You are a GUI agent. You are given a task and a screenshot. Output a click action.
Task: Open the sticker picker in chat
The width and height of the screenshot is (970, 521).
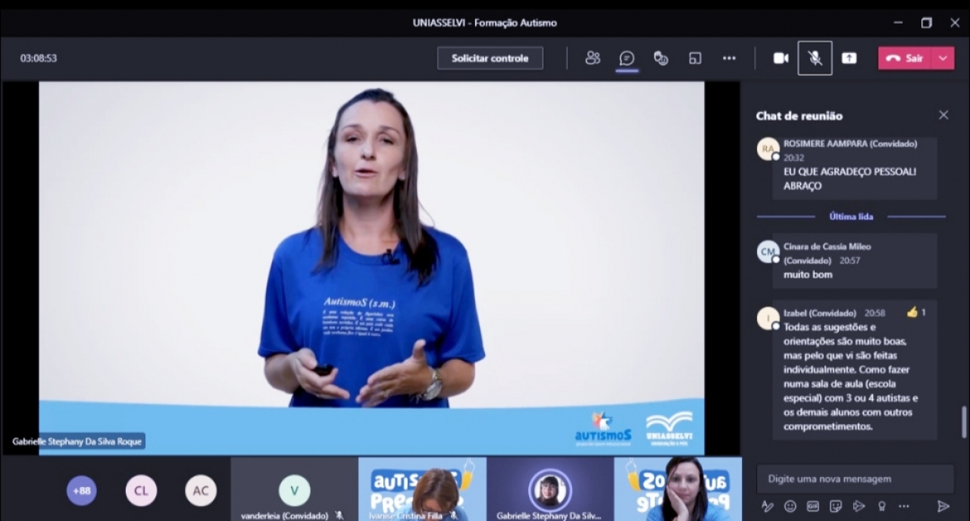(836, 506)
